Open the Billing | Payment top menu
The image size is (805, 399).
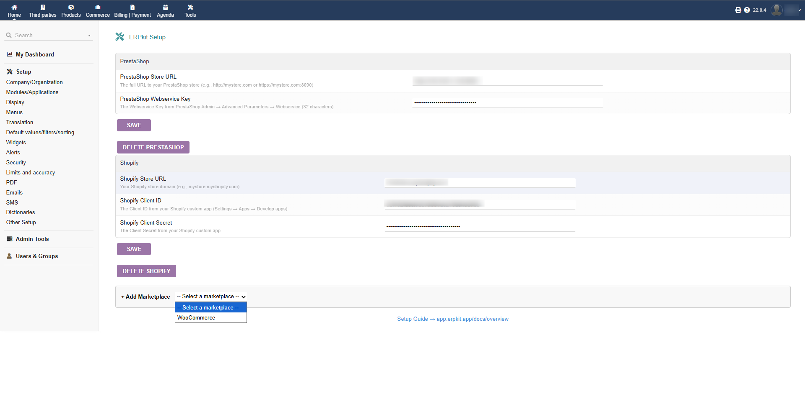point(132,10)
